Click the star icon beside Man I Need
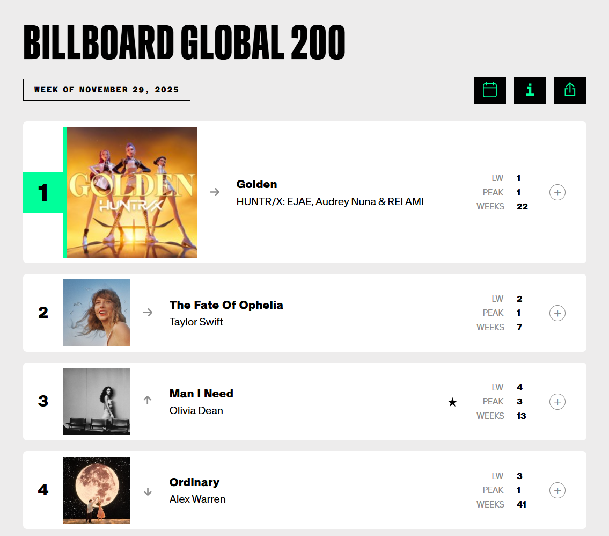This screenshot has width=609, height=536. pos(452,402)
